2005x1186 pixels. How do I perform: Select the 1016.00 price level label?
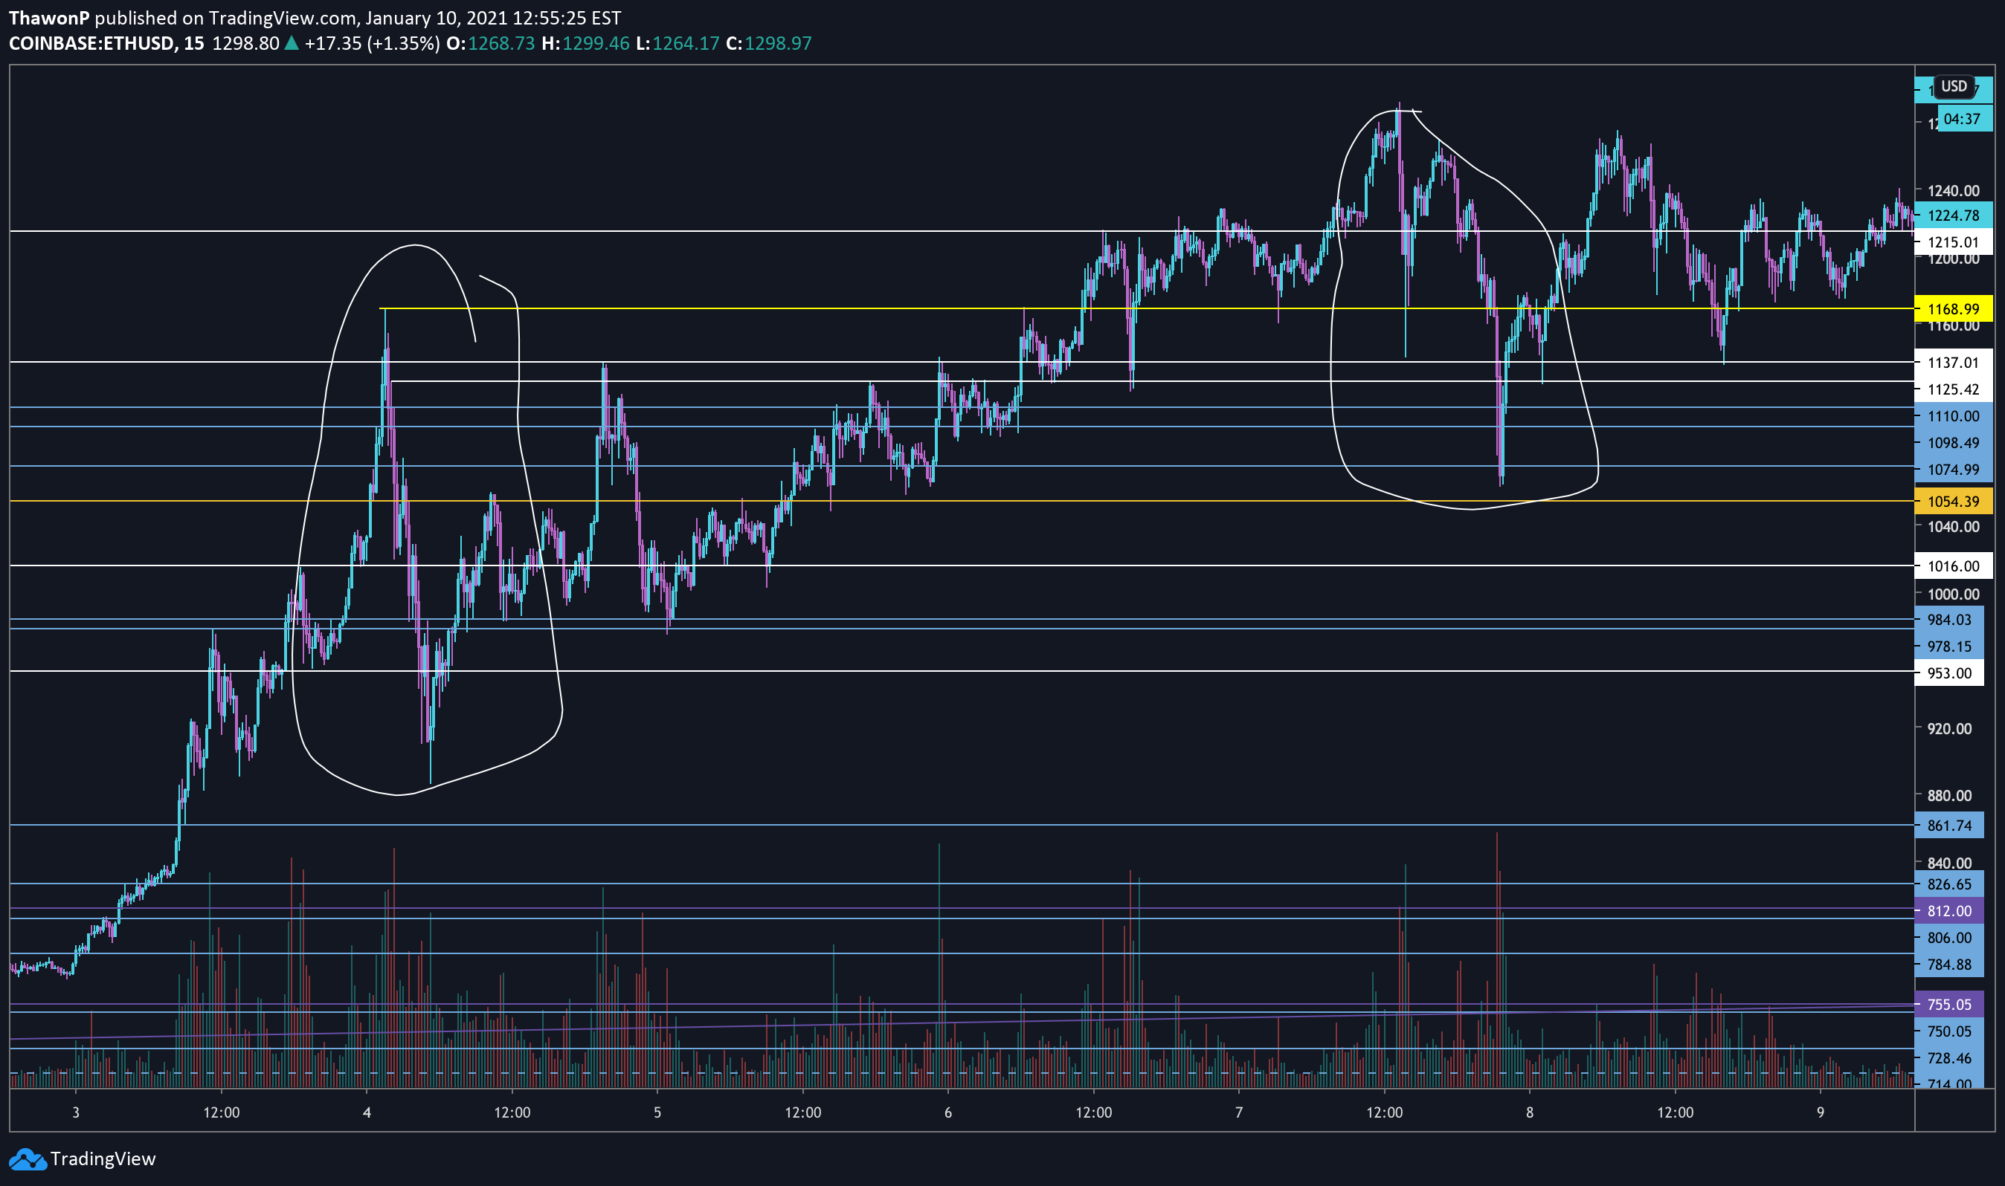1954,567
